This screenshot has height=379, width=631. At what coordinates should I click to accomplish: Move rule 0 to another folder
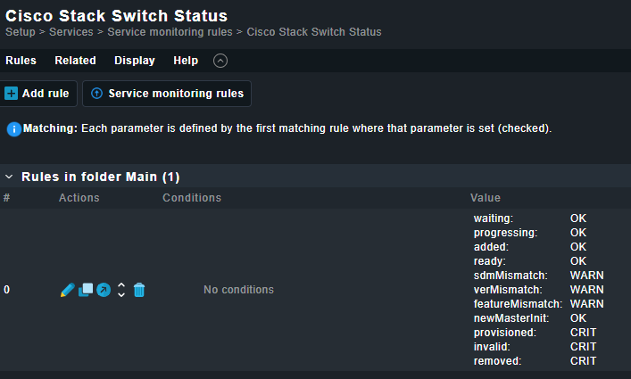coord(104,290)
